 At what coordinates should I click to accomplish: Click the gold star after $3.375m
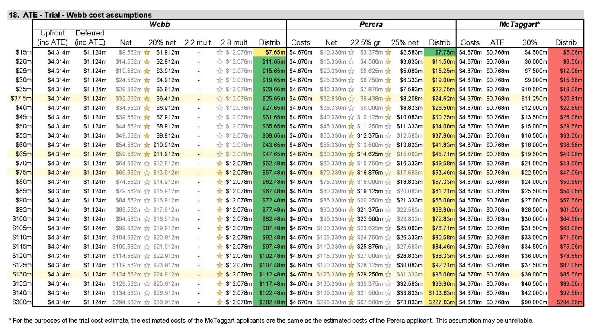tap(388, 52)
